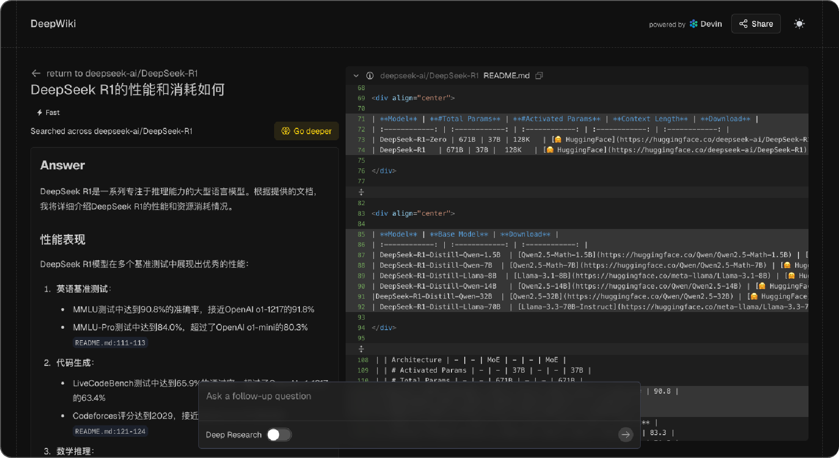
Task: Click the page title DeepSeek R1的性能和消耗如何
Action: coord(128,90)
